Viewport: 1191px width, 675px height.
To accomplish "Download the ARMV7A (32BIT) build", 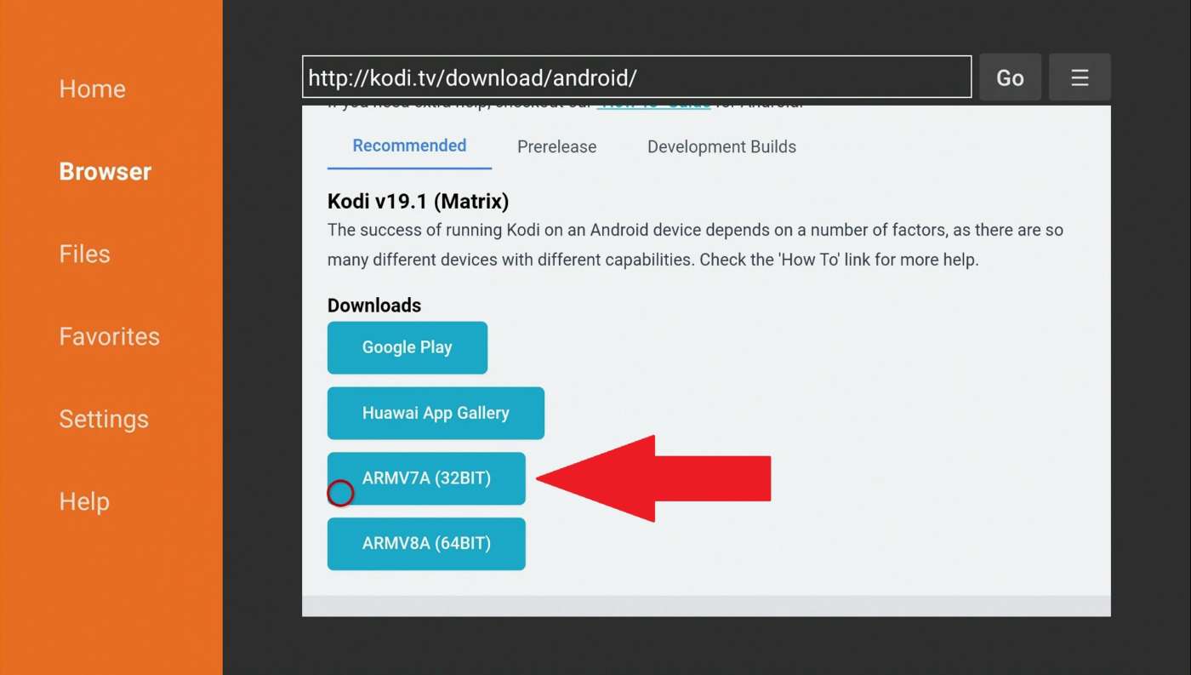I will [x=426, y=478].
